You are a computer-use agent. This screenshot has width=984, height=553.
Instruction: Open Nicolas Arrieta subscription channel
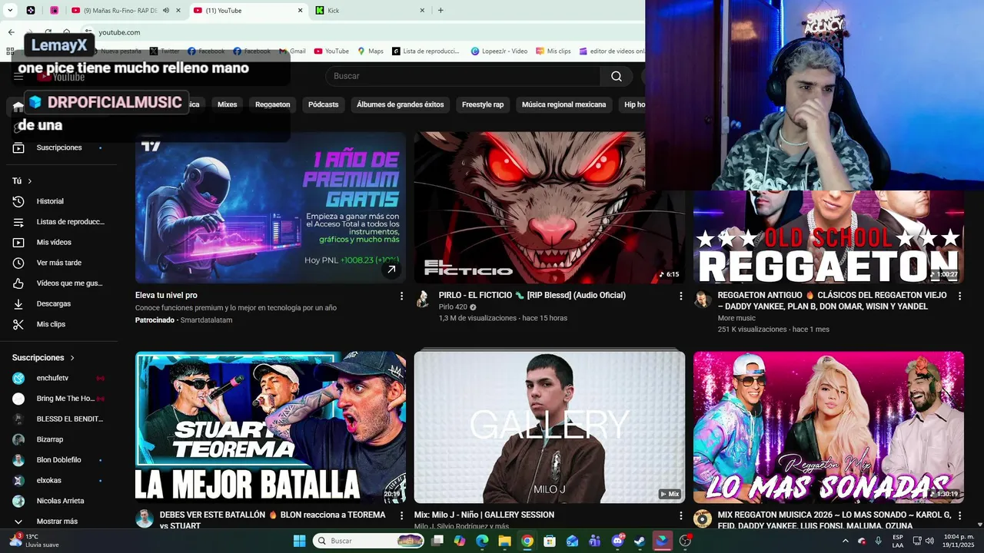59,501
